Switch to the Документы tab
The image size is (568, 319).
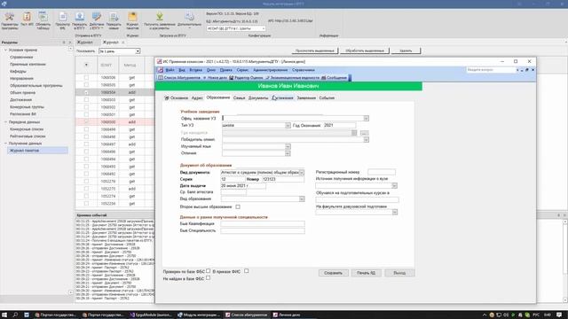(258, 97)
